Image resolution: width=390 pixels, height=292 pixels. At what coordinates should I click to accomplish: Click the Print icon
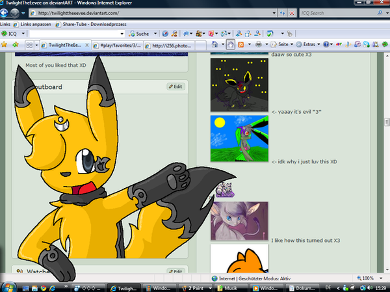click(x=259, y=45)
